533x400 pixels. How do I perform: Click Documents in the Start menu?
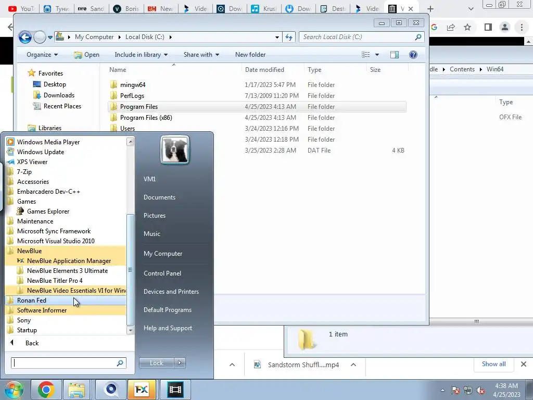159,197
